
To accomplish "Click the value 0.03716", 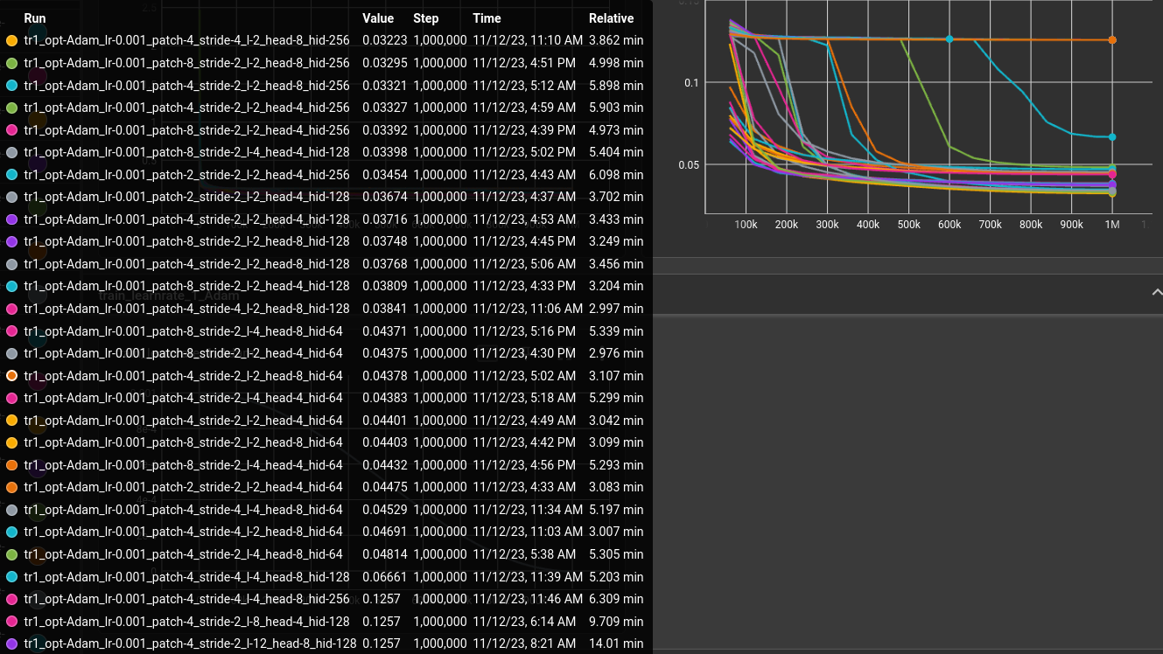I will click(x=385, y=219).
